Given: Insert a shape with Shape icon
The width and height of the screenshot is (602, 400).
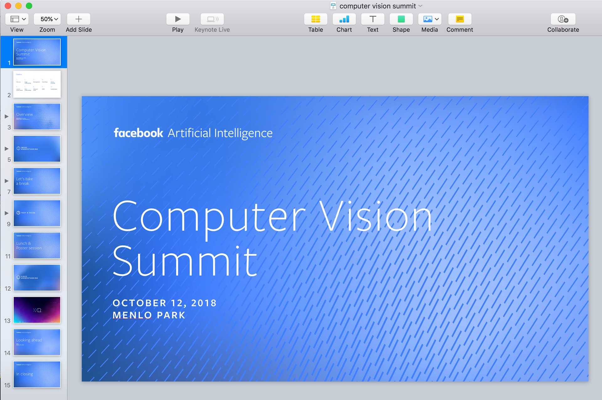Looking at the screenshot, I should coord(401,19).
